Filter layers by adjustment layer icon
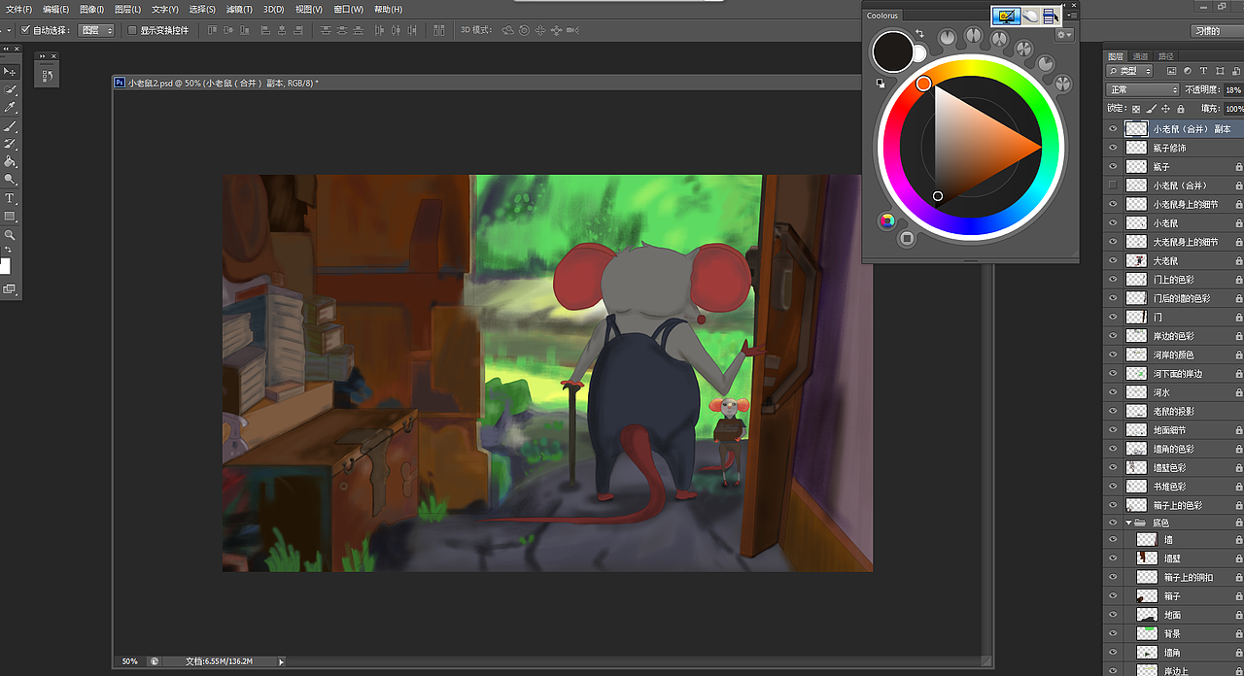The height and width of the screenshot is (676, 1244). [x=1188, y=71]
